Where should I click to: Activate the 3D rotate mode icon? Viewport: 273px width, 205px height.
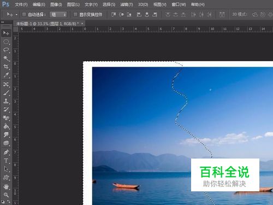pyautogui.click(x=255, y=14)
